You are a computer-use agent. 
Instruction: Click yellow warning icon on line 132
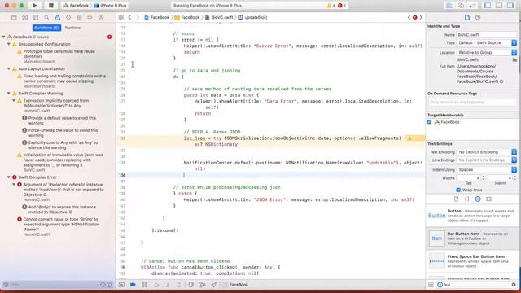click(409, 138)
